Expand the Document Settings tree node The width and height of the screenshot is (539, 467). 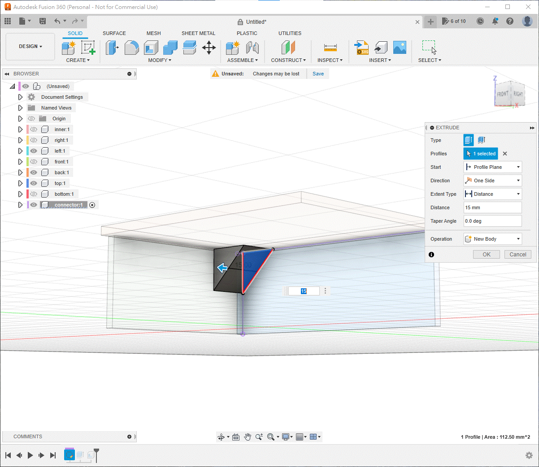pyautogui.click(x=20, y=97)
